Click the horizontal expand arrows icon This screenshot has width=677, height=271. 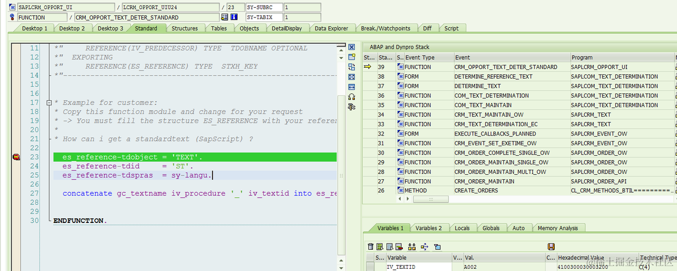click(352, 87)
